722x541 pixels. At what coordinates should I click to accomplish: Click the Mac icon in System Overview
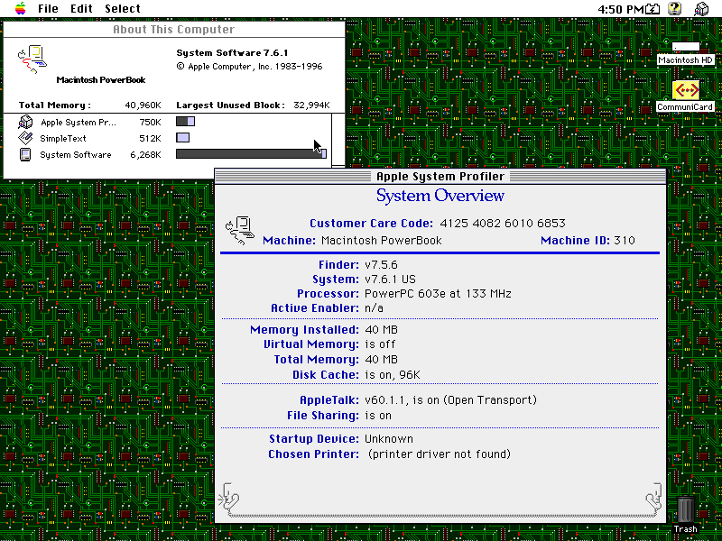(240, 231)
